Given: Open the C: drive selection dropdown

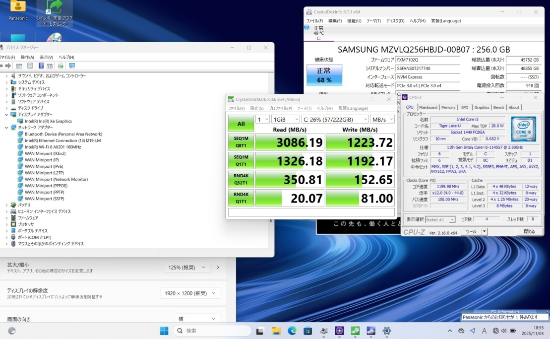Looking at the screenshot, I should click(335, 119).
